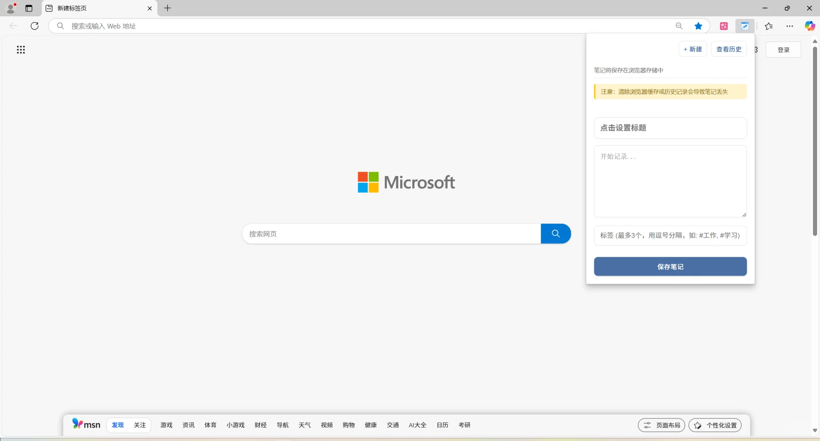This screenshot has height=441, width=820.
Task: Open the Copilot sidebar icon
Action: pyautogui.click(x=809, y=26)
